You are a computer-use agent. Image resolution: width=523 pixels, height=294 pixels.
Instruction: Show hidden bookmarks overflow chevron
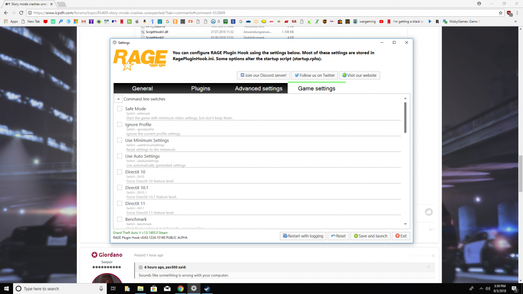point(515,21)
